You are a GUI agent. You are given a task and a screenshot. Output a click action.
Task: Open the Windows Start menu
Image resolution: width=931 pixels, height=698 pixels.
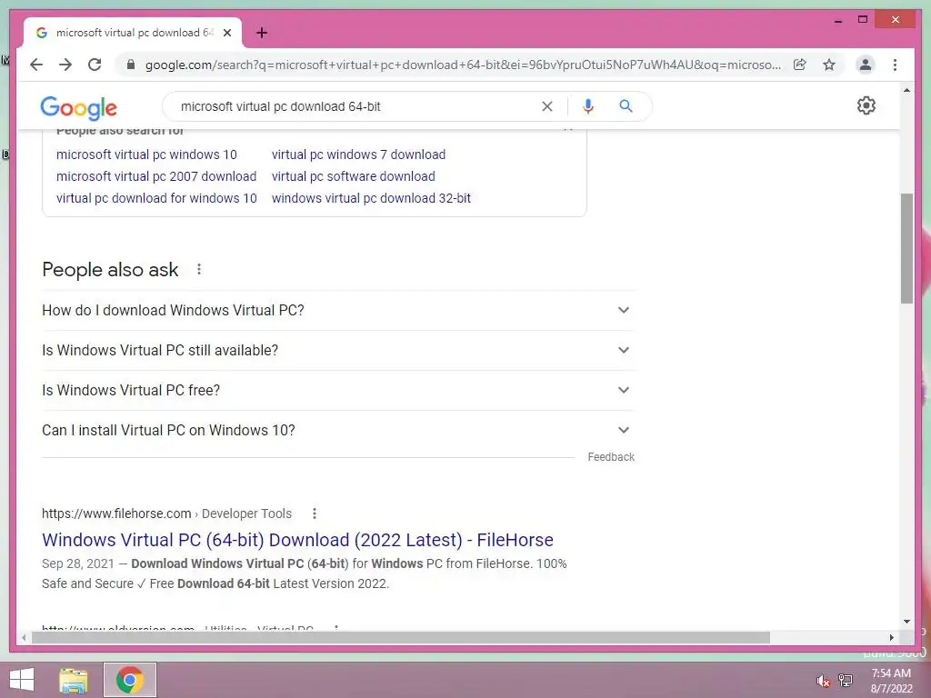pyautogui.click(x=22, y=680)
